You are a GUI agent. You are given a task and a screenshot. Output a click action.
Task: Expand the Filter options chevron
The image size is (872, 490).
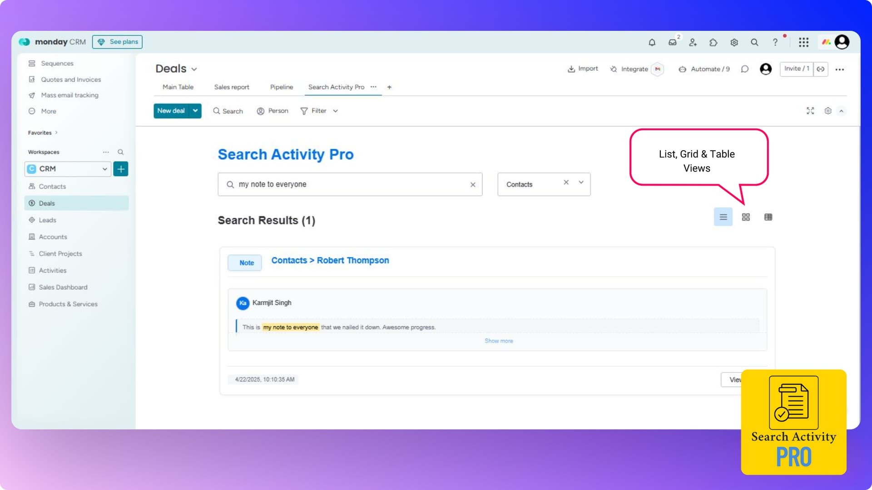[335, 111]
